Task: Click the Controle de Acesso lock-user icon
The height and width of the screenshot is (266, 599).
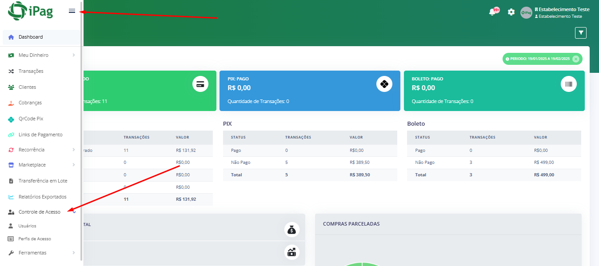Action: click(11, 212)
